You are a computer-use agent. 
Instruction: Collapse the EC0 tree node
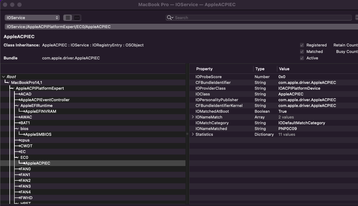pyautogui.click(x=18, y=158)
